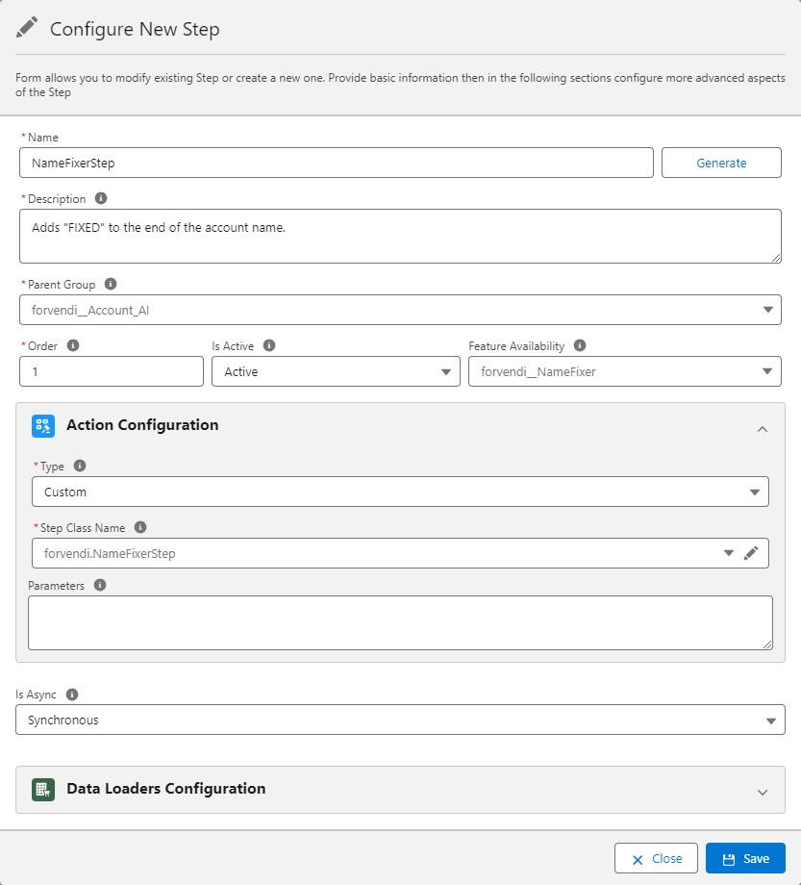This screenshot has height=885, width=801.
Task: Open the Parent Group dropdown
Action: click(767, 310)
